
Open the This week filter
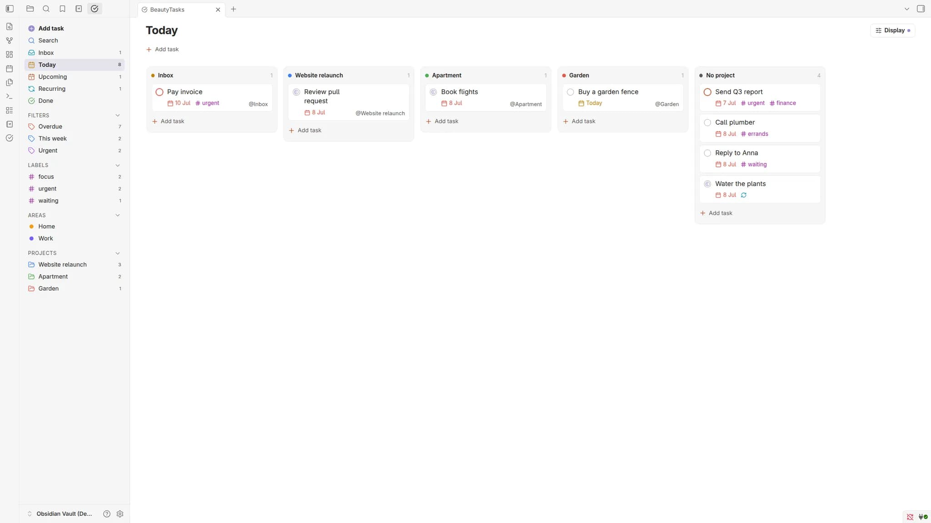click(x=75, y=138)
